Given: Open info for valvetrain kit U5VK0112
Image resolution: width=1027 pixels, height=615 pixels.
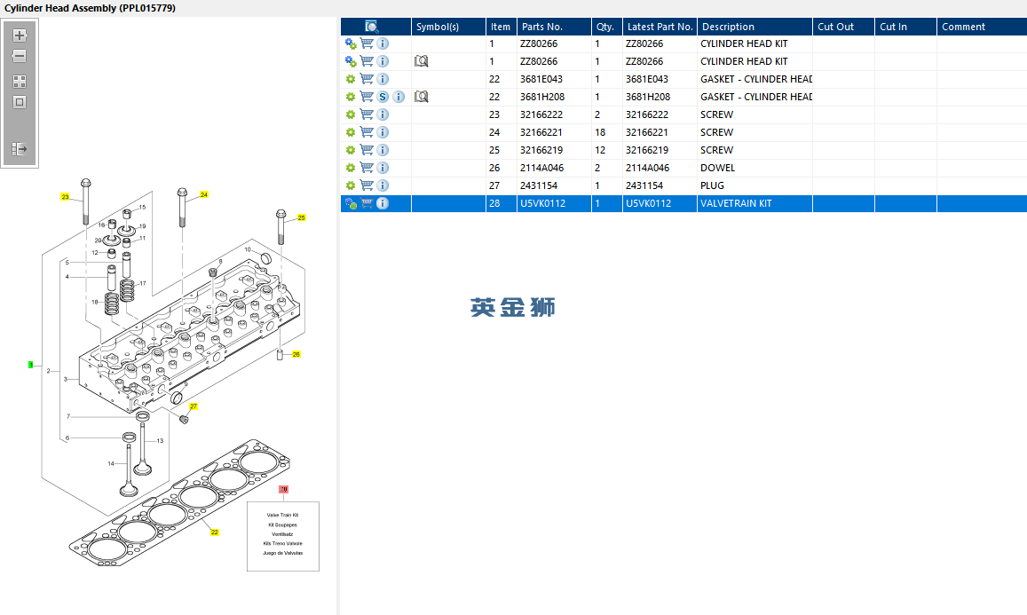Looking at the screenshot, I should (x=383, y=203).
